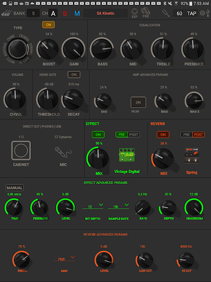Select the PRE footswitch icon
The image size is (211, 282).
click(x=146, y=13)
